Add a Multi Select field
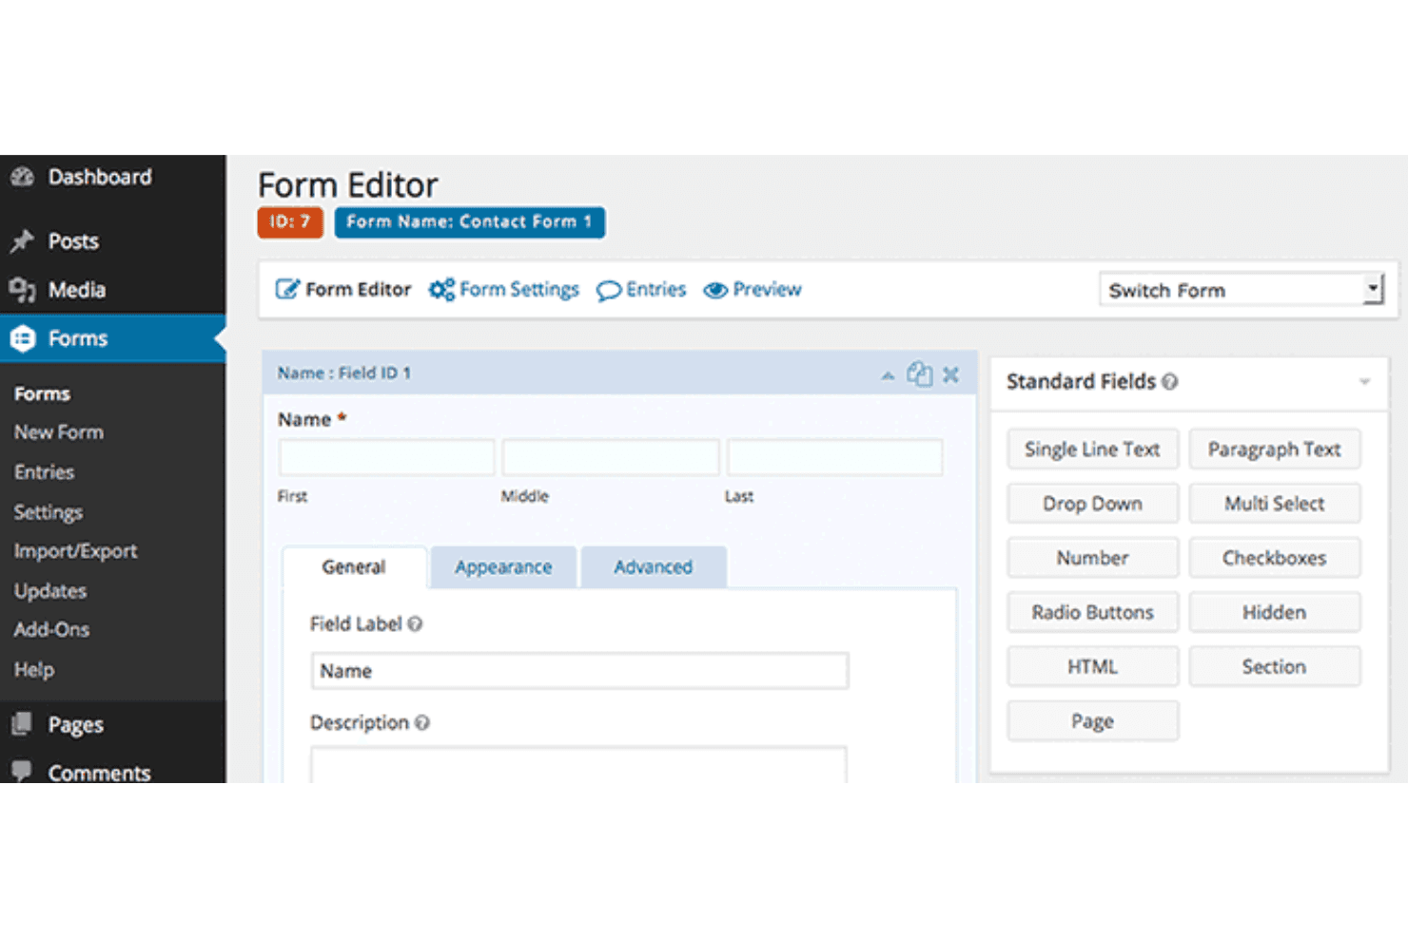Viewport: 1408px width, 938px height. click(x=1274, y=504)
